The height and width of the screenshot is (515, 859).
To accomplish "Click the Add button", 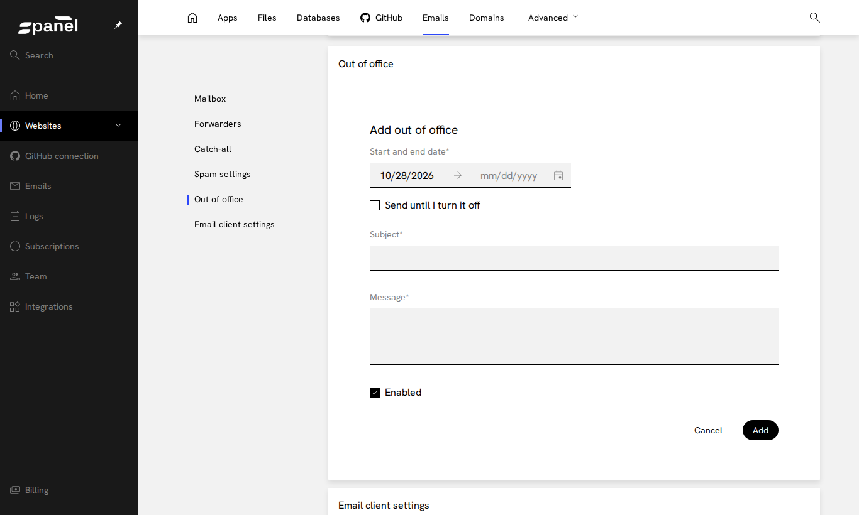I will [760, 430].
